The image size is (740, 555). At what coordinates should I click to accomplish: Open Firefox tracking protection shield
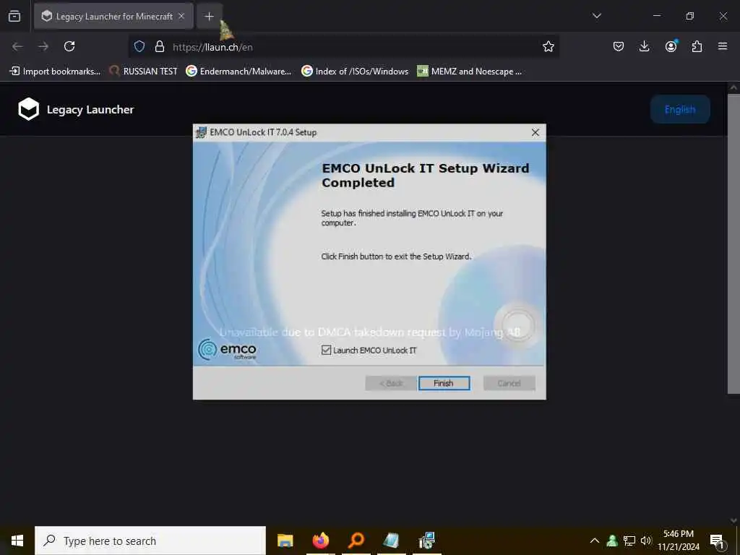click(139, 47)
